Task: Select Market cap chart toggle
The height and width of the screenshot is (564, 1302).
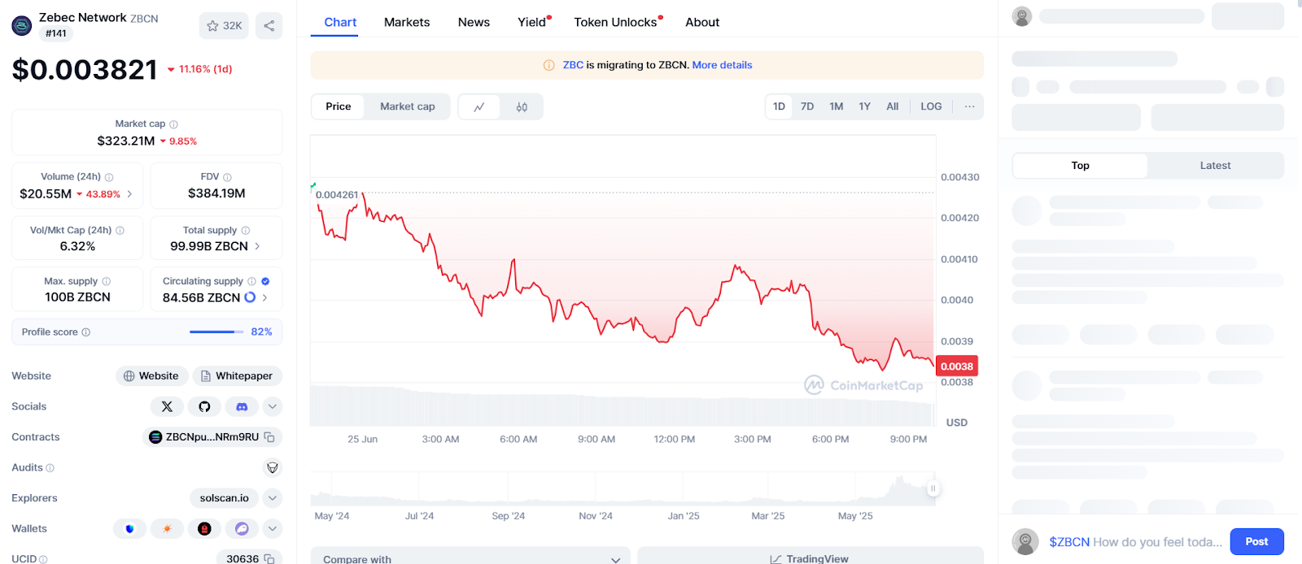Action: pyautogui.click(x=407, y=106)
